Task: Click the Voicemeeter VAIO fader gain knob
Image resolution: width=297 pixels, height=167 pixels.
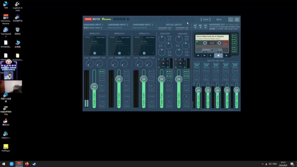Action: click(x=161, y=79)
